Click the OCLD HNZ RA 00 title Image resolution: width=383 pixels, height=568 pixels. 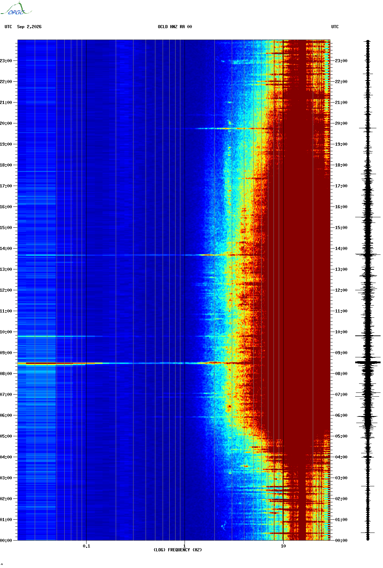coord(175,27)
